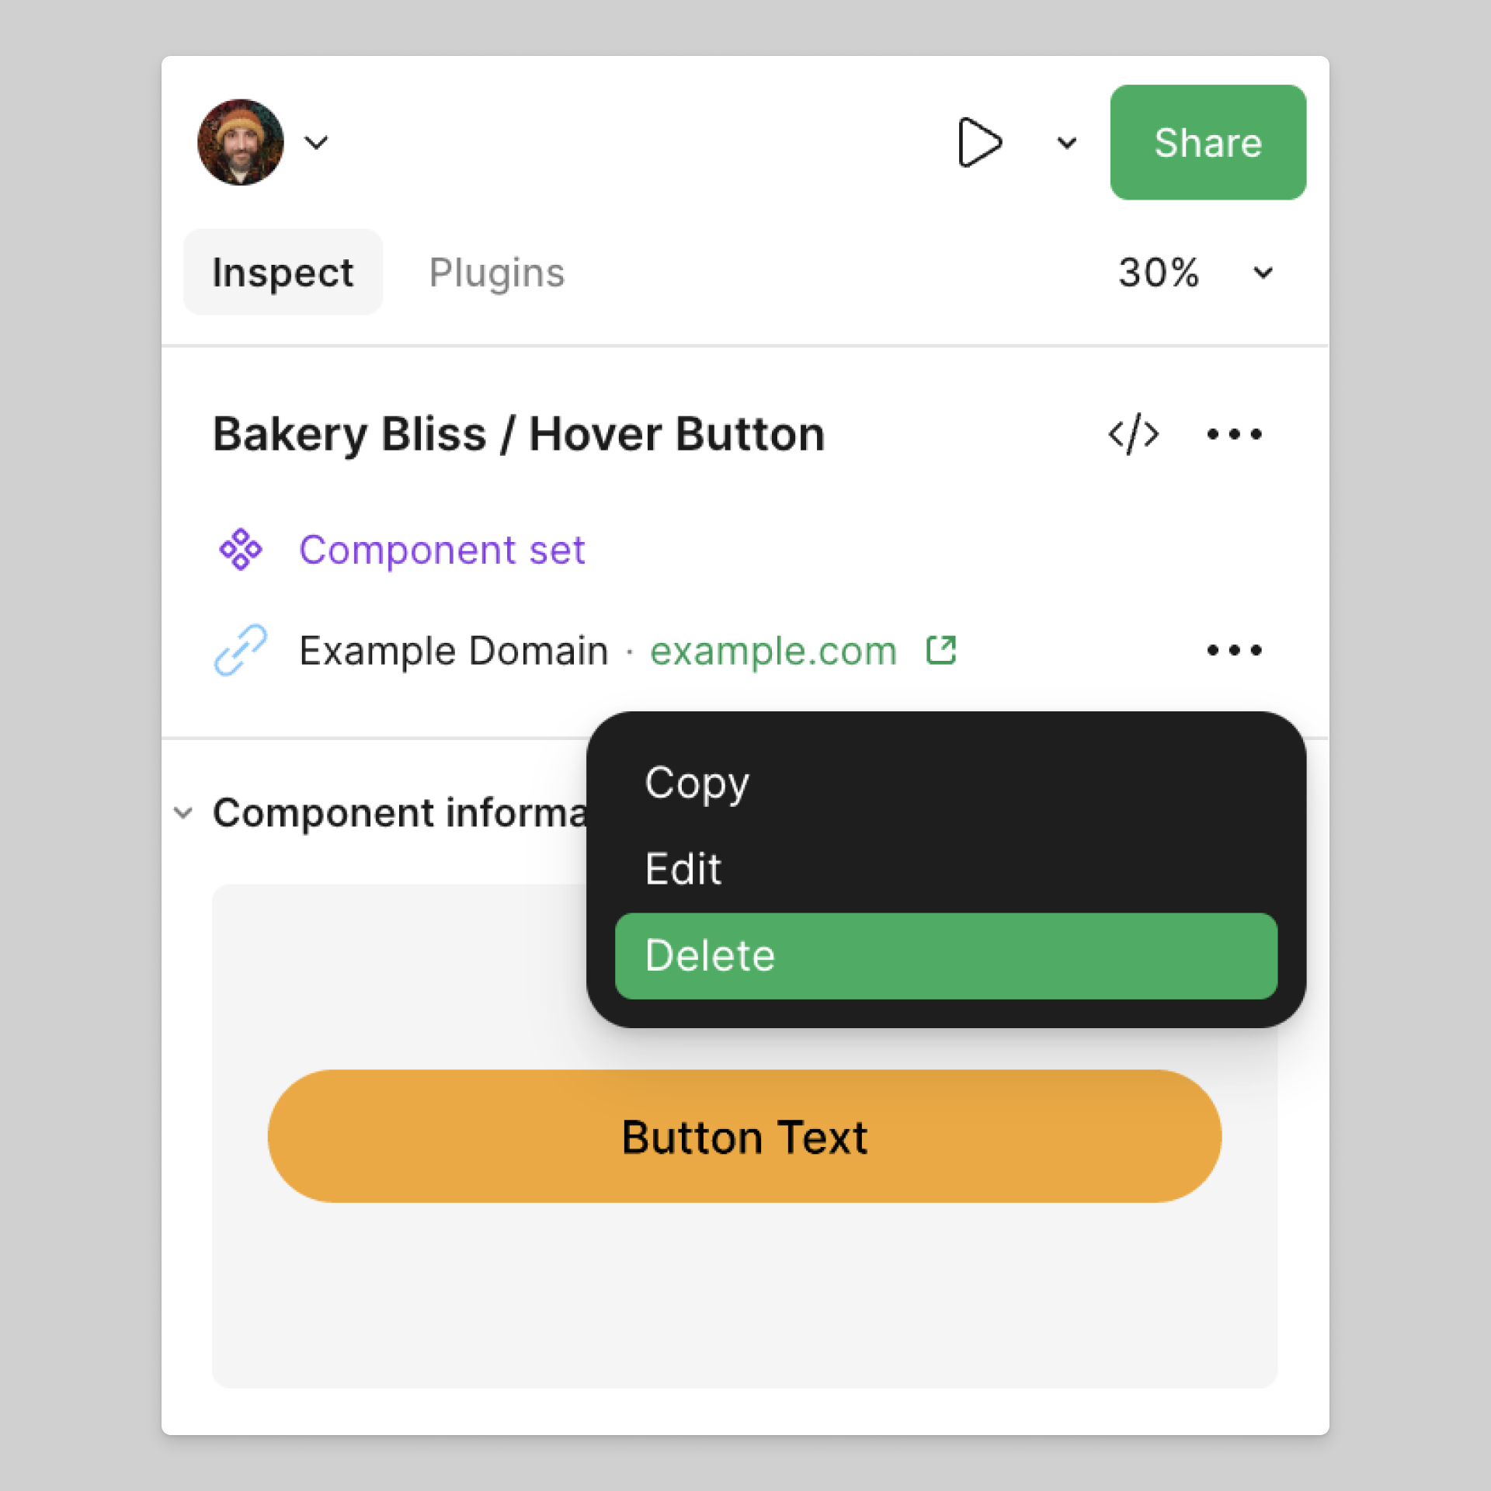Screen dimensions: 1491x1491
Task: Click the Component set diamond icon
Action: coord(241,550)
